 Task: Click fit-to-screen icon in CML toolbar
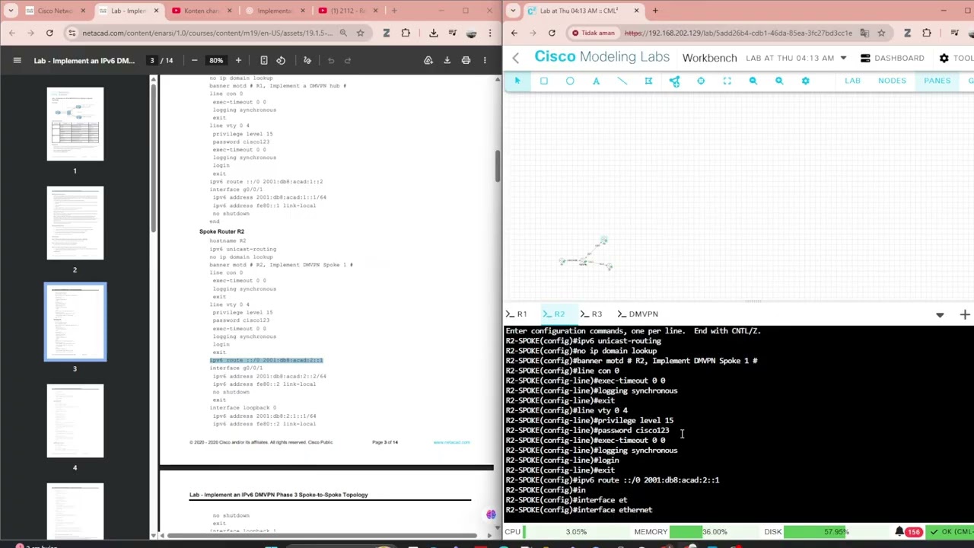pyautogui.click(x=727, y=81)
